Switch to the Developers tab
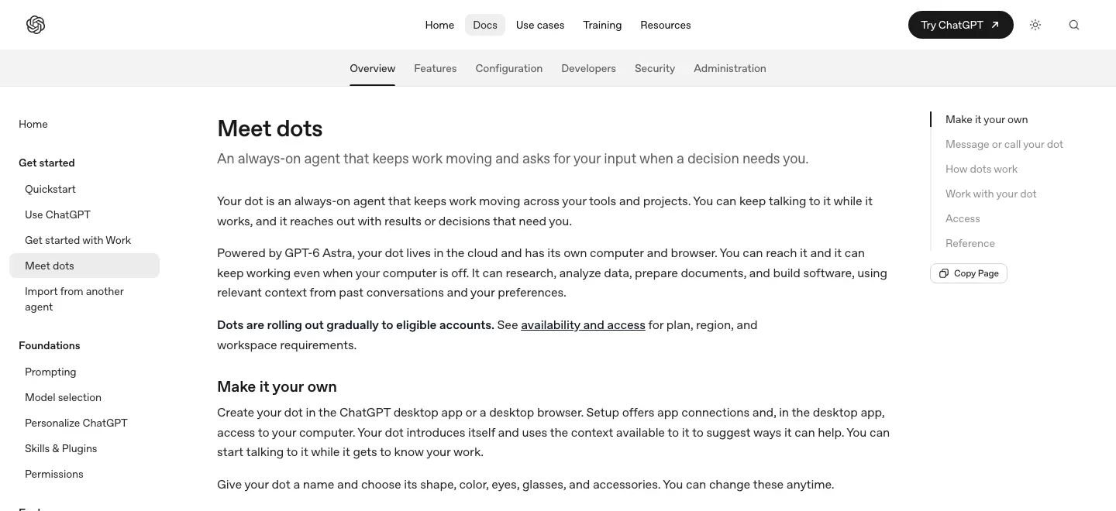1116x511 pixels. pyautogui.click(x=589, y=68)
